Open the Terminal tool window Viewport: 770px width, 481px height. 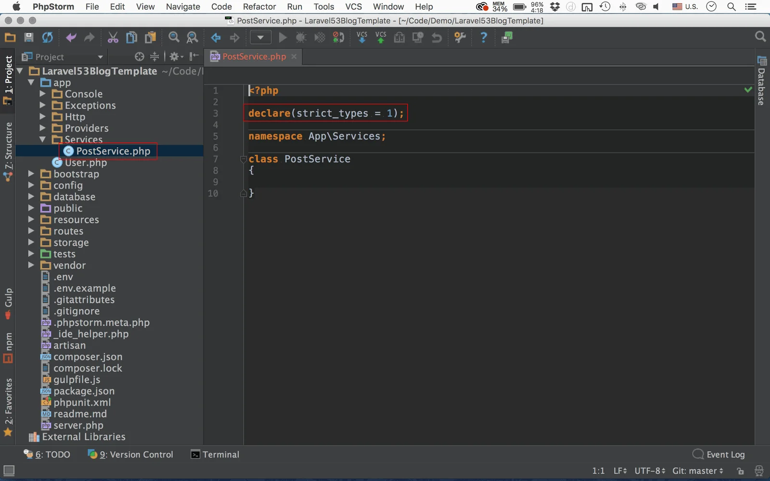215,455
